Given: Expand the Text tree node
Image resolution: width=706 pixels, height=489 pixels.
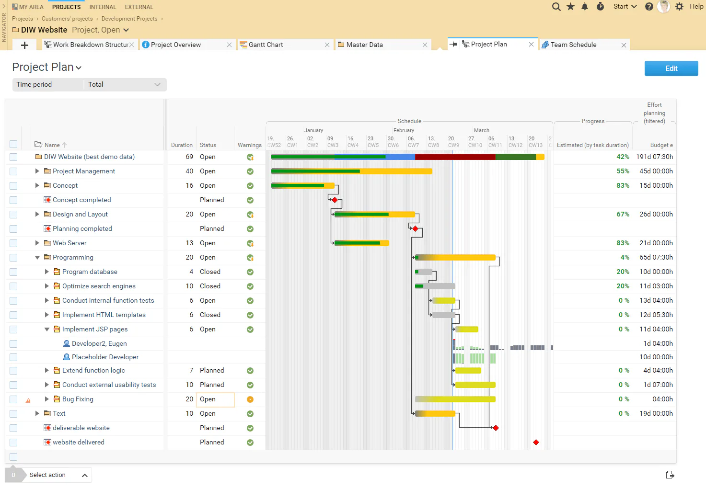Looking at the screenshot, I should click(x=37, y=413).
